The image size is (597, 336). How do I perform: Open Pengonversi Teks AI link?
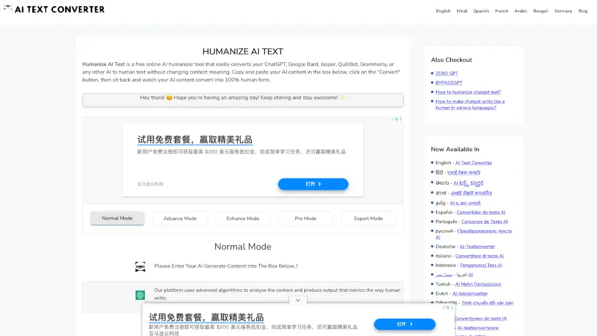coord(481,265)
